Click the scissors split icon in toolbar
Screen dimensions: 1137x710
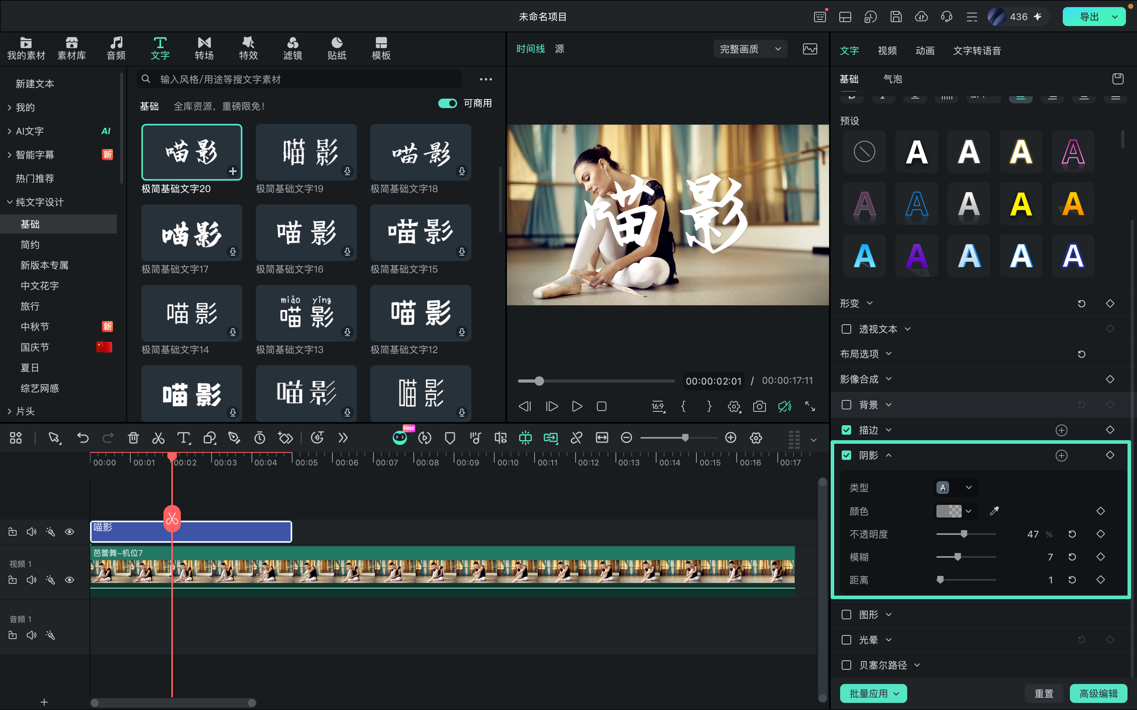coord(158,438)
